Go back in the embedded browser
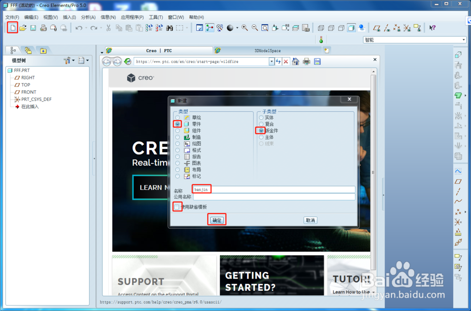 [x=106, y=62]
